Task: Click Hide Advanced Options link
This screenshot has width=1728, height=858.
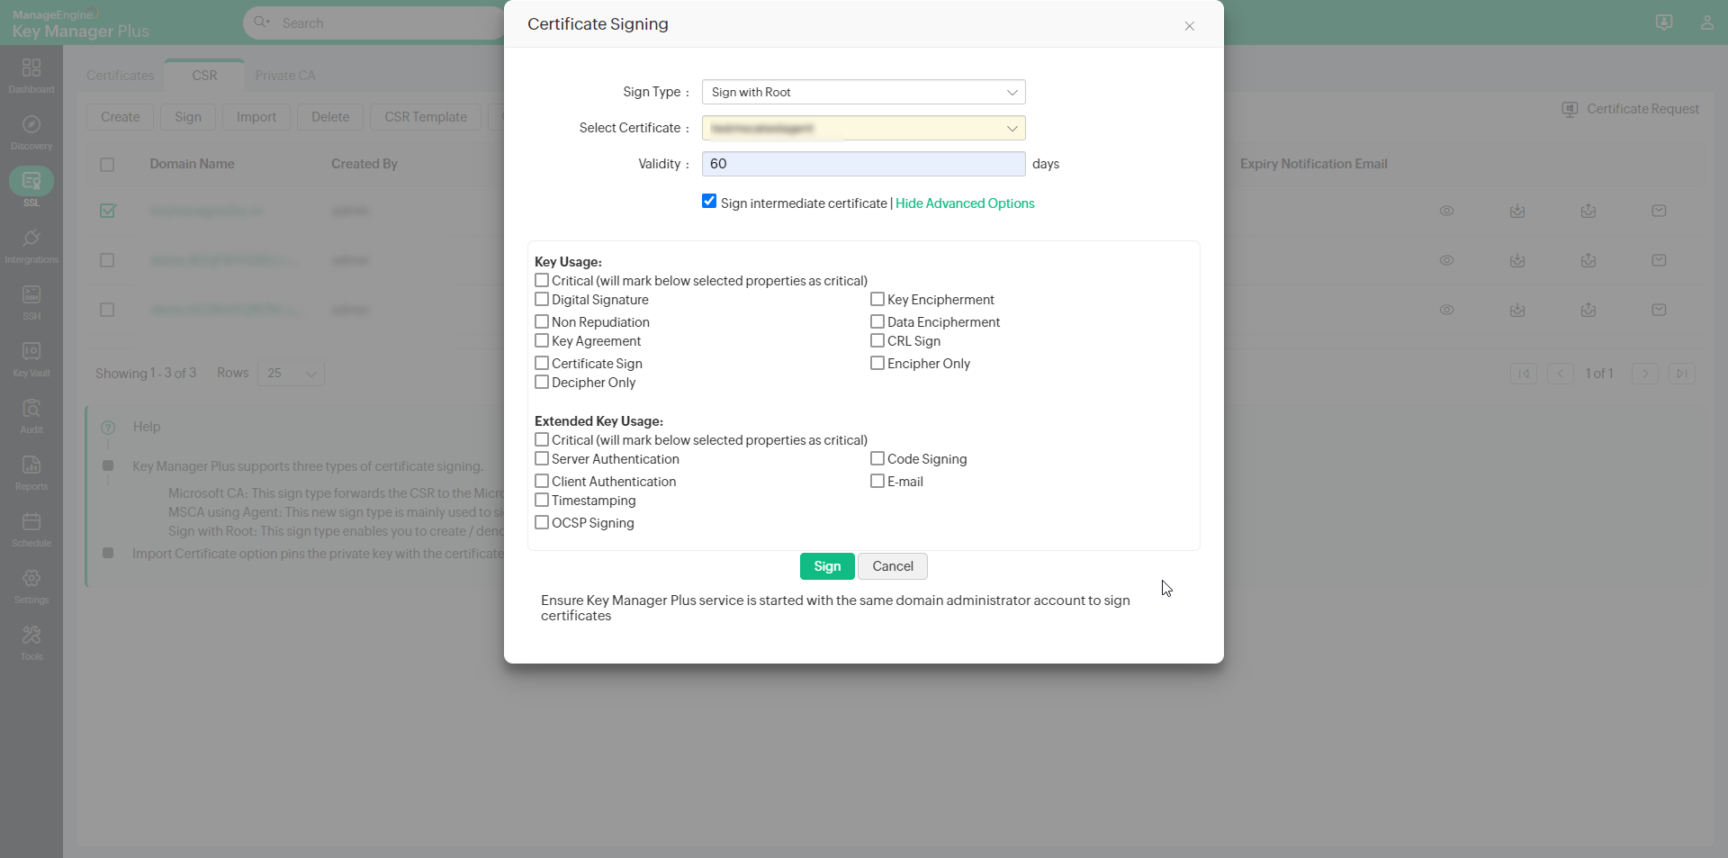Action: [x=964, y=203]
